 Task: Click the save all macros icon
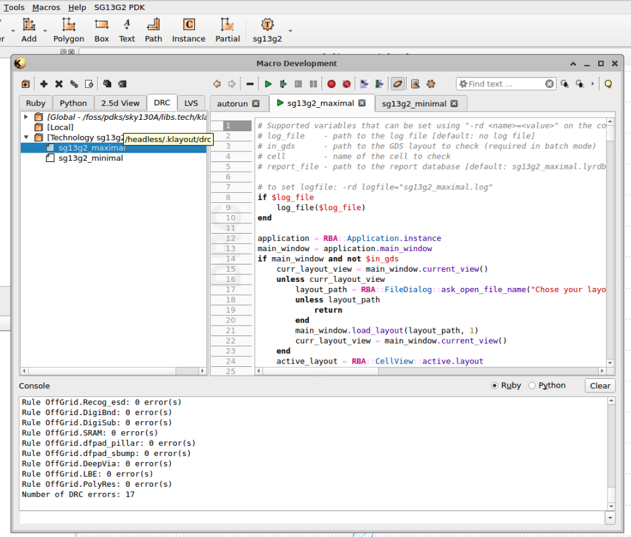click(107, 84)
